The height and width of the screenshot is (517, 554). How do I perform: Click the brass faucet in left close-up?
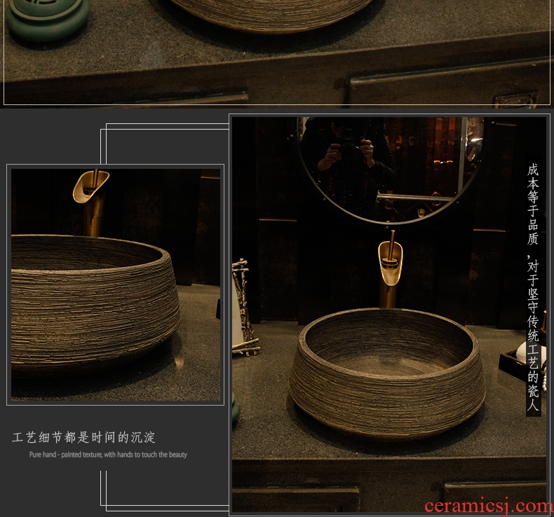pyautogui.click(x=90, y=187)
